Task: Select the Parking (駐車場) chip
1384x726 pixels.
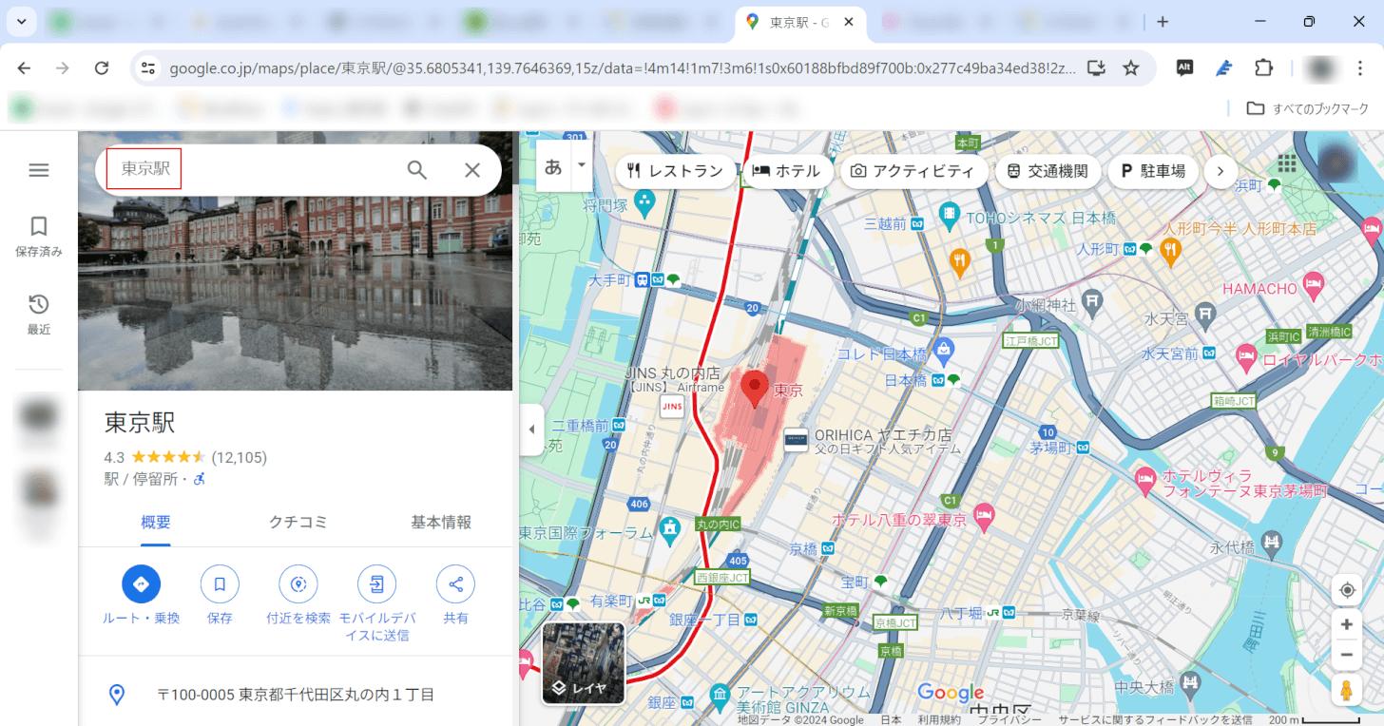Action: [1152, 171]
